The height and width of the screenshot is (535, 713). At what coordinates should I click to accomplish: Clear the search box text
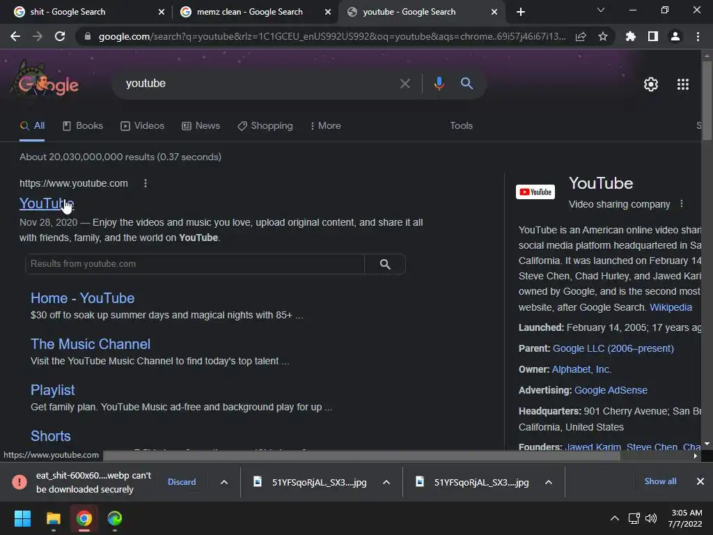(405, 84)
